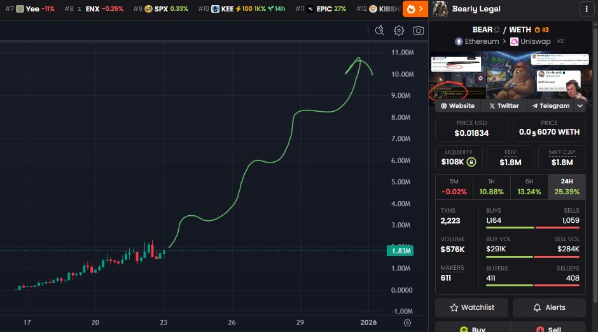Click the token banner image
This screenshot has width=598, height=332.
(511, 76)
